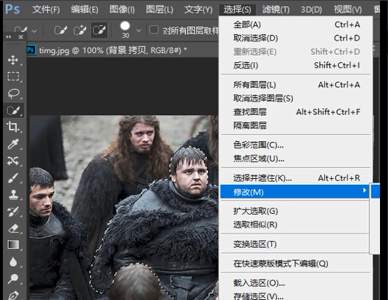The image size is (388, 300).
Task: Choose 取消选择图层(S) entry
Action: (x=297, y=99)
